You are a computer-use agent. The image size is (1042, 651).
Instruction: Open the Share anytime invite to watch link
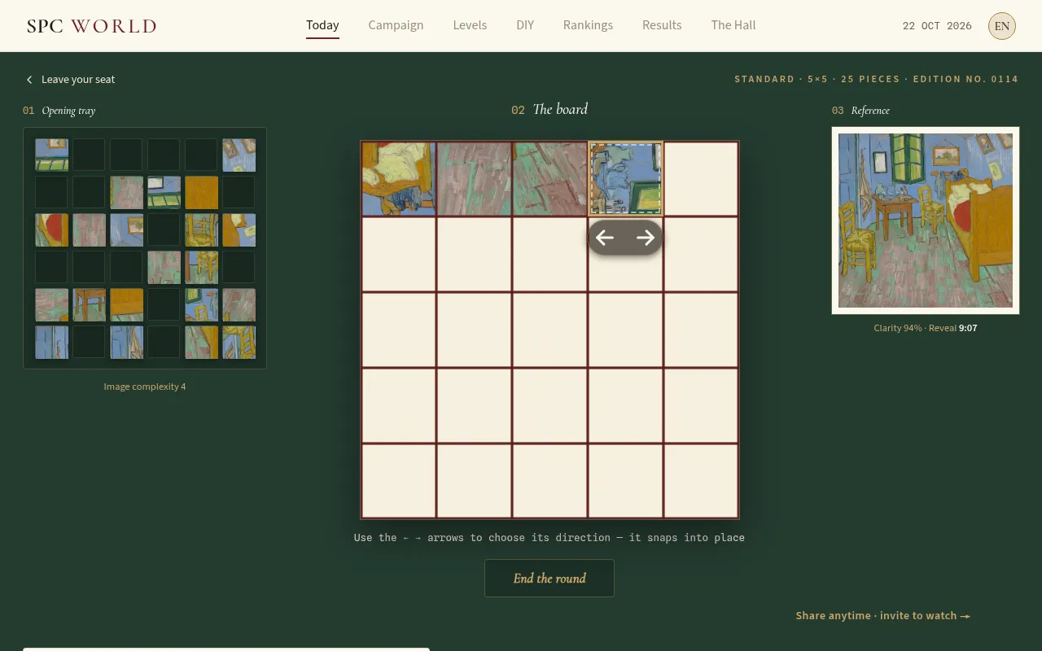pyautogui.click(x=883, y=616)
